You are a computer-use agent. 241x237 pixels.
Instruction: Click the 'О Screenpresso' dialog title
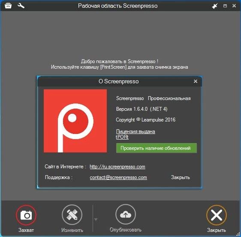118,81
